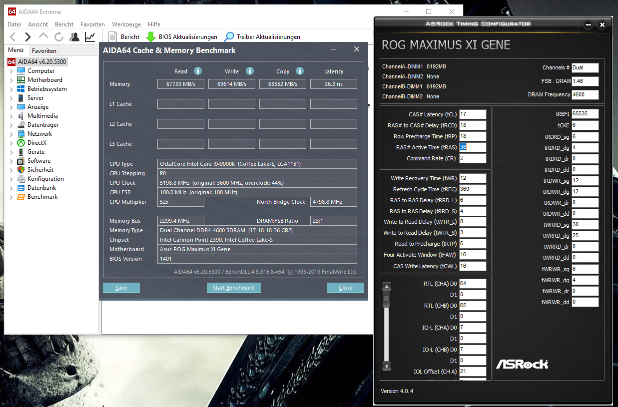
Task: Expand the Multimedia tree node
Action: [11, 116]
